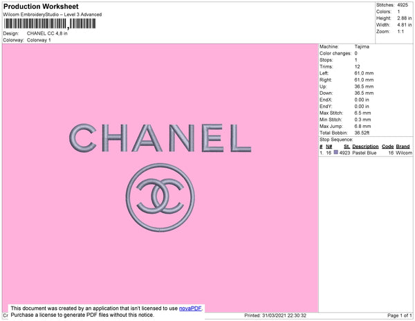Select the Max Jump value '6.8 mm'
The image size is (415, 321).
tap(362, 126)
